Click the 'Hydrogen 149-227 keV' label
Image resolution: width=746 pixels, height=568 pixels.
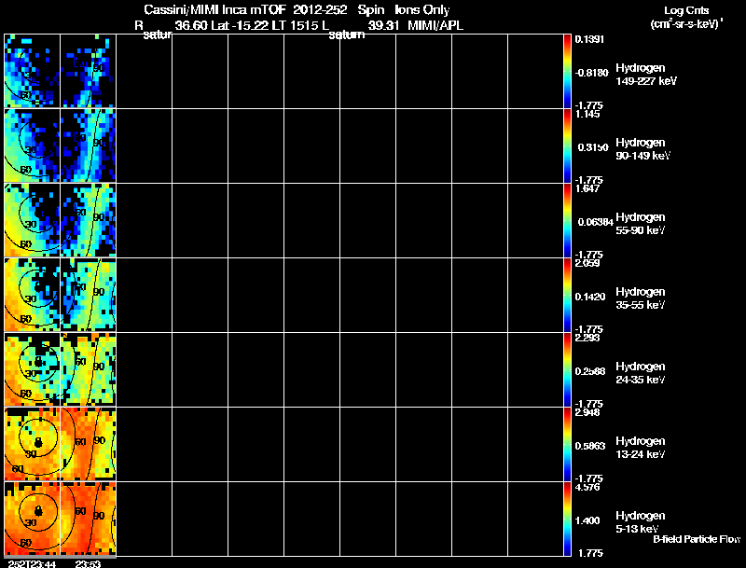pyautogui.click(x=646, y=75)
